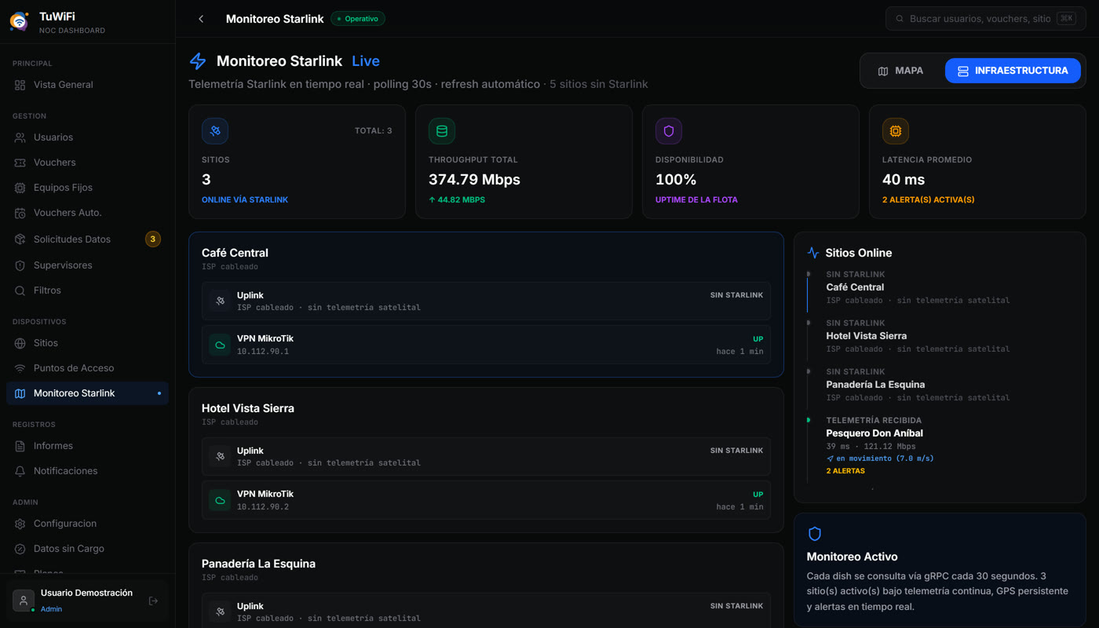This screenshot has width=1099, height=628.
Task: Click the Panadería La Esquina card title
Action: point(258,564)
